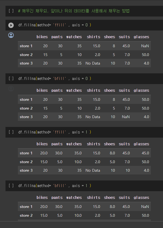Click into the ffill axis = 0 code line
The width and height of the screenshot is (163, 228).
click(55, 25)
